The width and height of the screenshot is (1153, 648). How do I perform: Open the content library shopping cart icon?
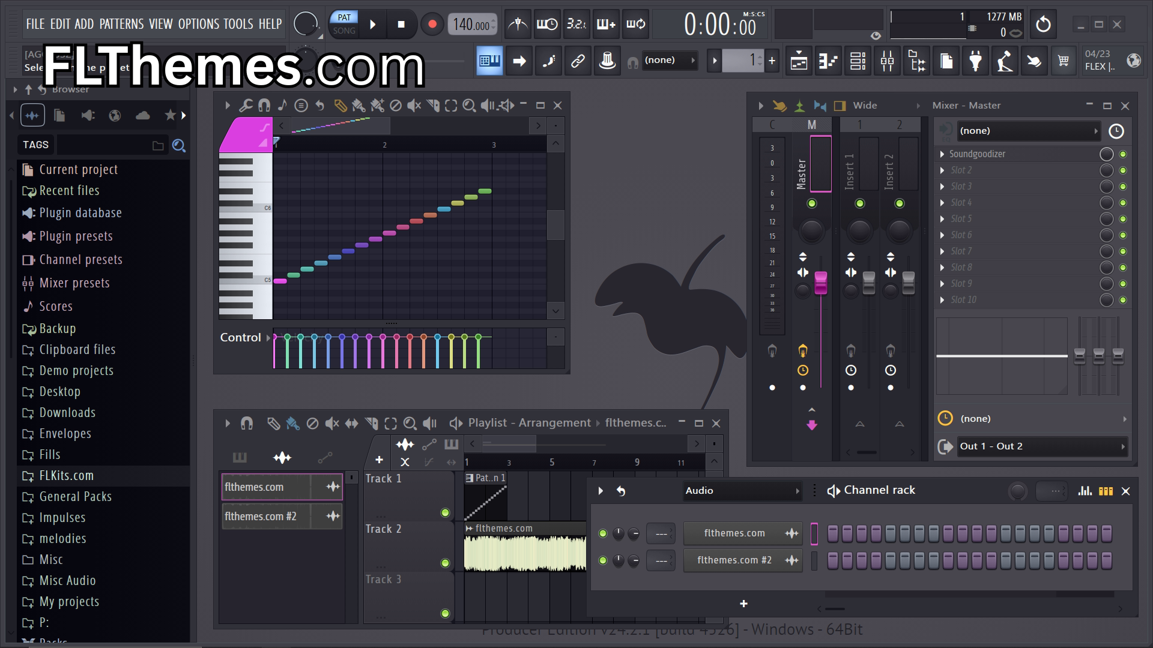(1064, 61)
